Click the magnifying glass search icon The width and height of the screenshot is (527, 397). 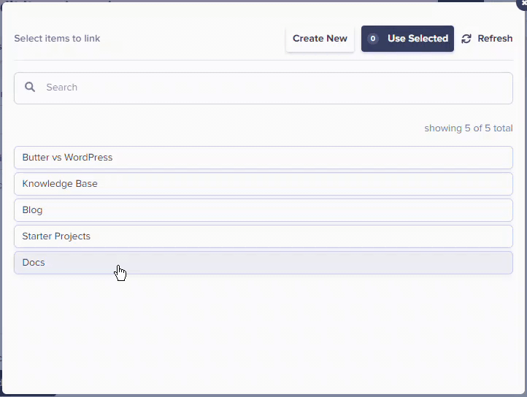coord(30,87)
